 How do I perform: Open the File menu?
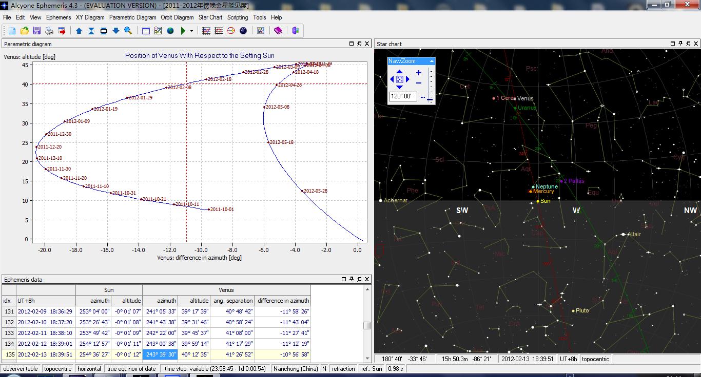point(7,17)
